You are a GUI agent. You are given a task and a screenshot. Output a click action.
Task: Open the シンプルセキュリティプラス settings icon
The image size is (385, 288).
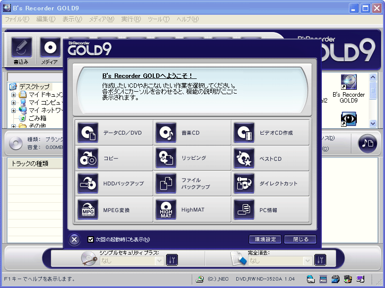(x=172, y=260)
